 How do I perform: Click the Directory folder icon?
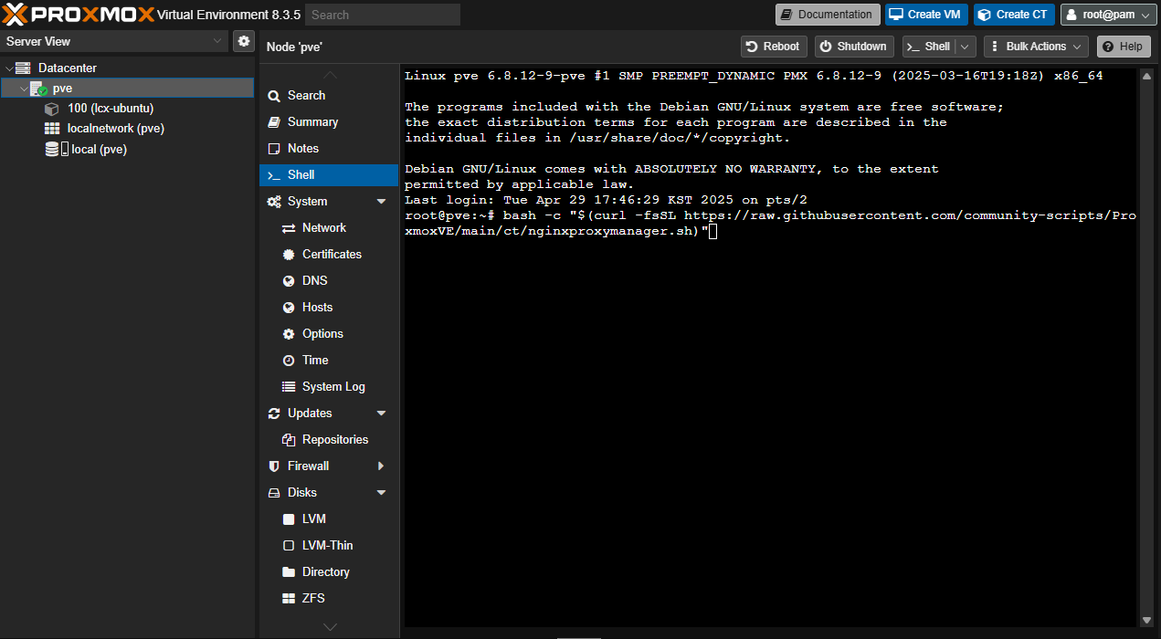[x=289, y=572]
